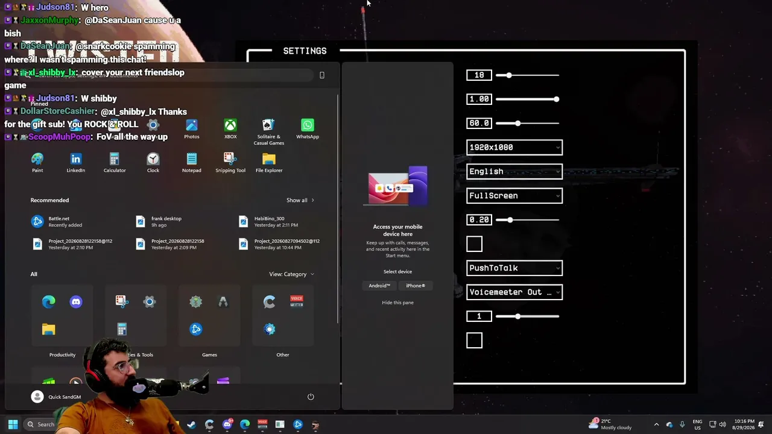Screen dimensions: 772x434
Task: Click the slider handle beside value 18
Action: [x=509, y=75]
